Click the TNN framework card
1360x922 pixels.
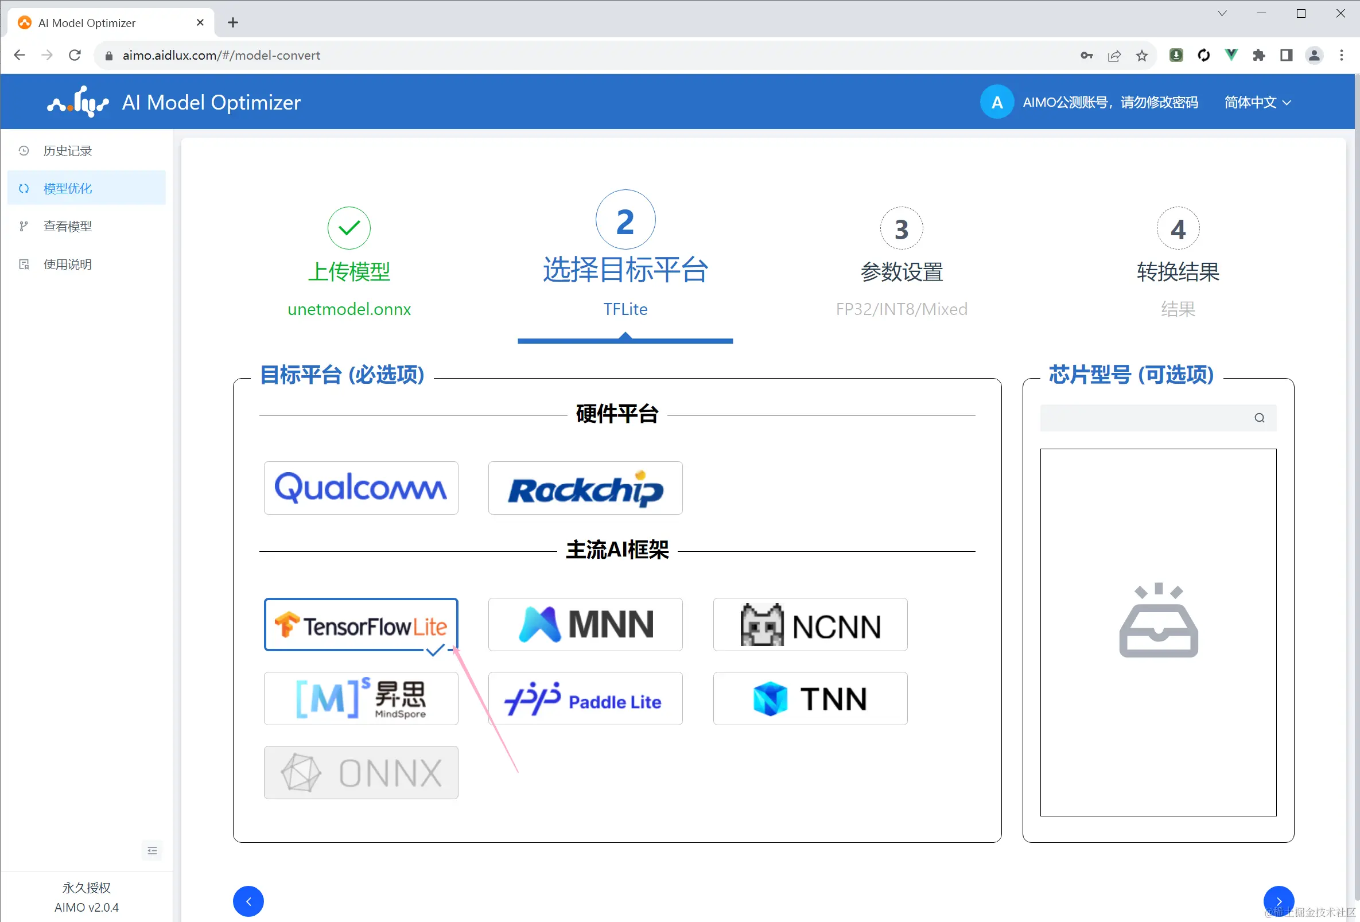coord(809,698)
